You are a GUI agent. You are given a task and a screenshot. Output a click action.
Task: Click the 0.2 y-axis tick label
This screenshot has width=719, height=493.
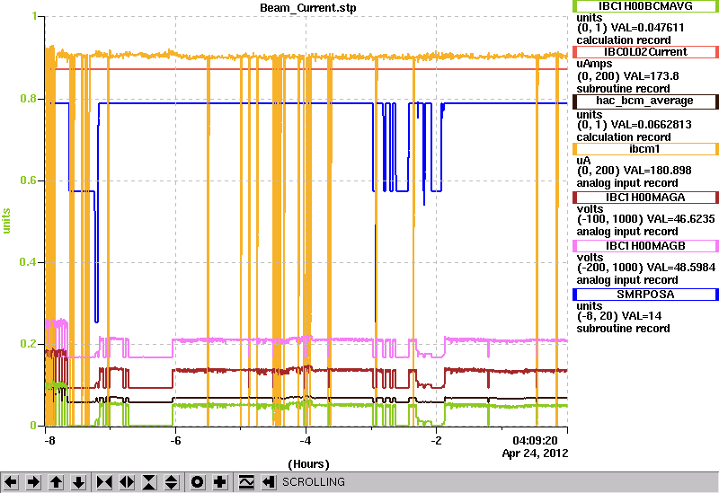(x=28, y=344)
